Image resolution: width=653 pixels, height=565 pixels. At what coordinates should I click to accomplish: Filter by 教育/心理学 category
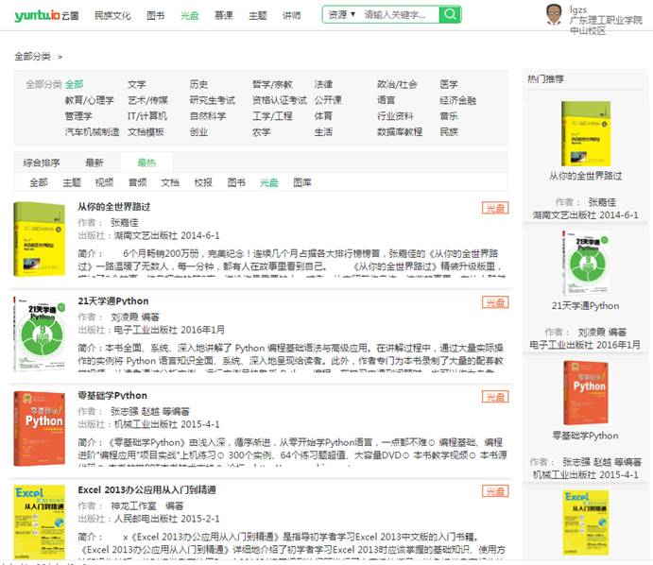click(x=89, y=100)
